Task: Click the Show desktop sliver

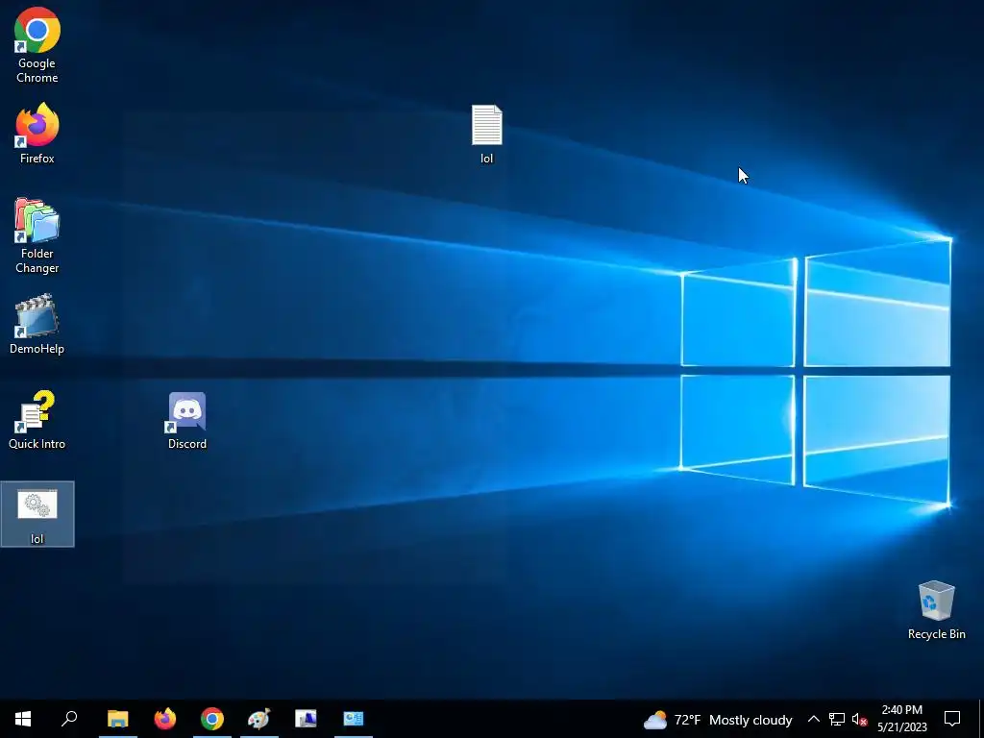Action: click(x=980, y=719)
